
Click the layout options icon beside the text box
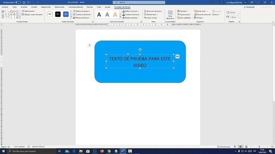[x=177, y=56]
